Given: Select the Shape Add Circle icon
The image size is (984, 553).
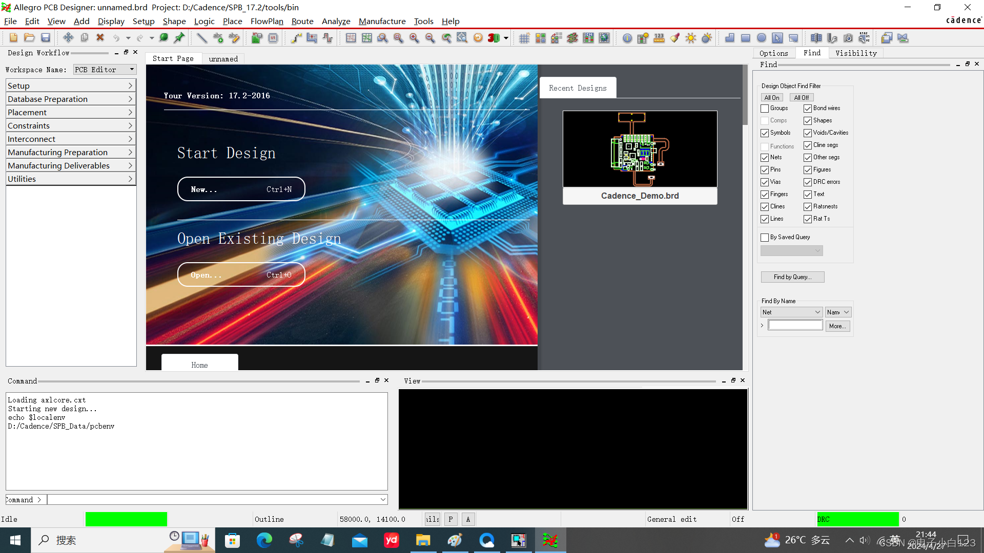Looking at the screenshot, I should (762, 37).
